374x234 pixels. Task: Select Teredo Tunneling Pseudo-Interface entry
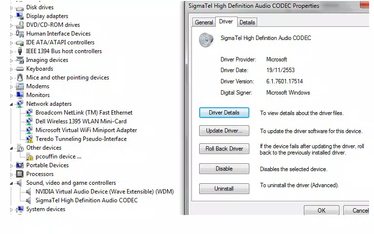coord(81,139)
